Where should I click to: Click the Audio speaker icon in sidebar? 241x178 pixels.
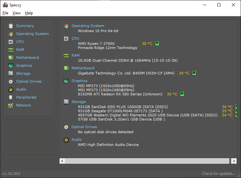[10, 89]
